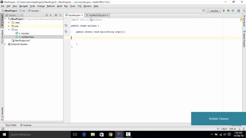Expand the .idea folder

[x=9, y=23]
